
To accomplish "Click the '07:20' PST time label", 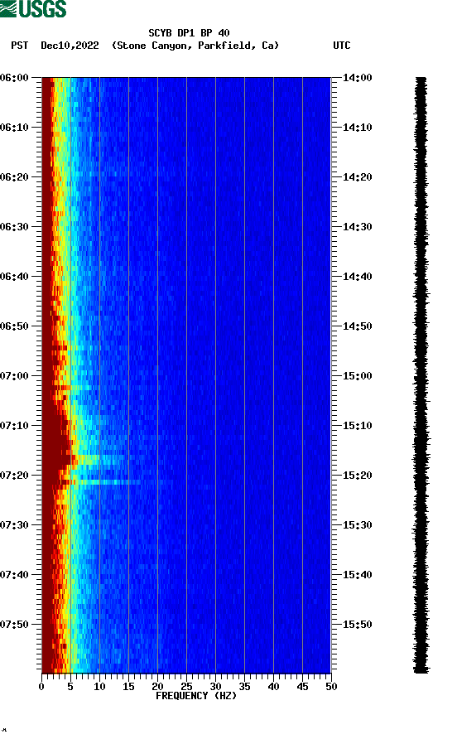I will [x=14, y=476].
